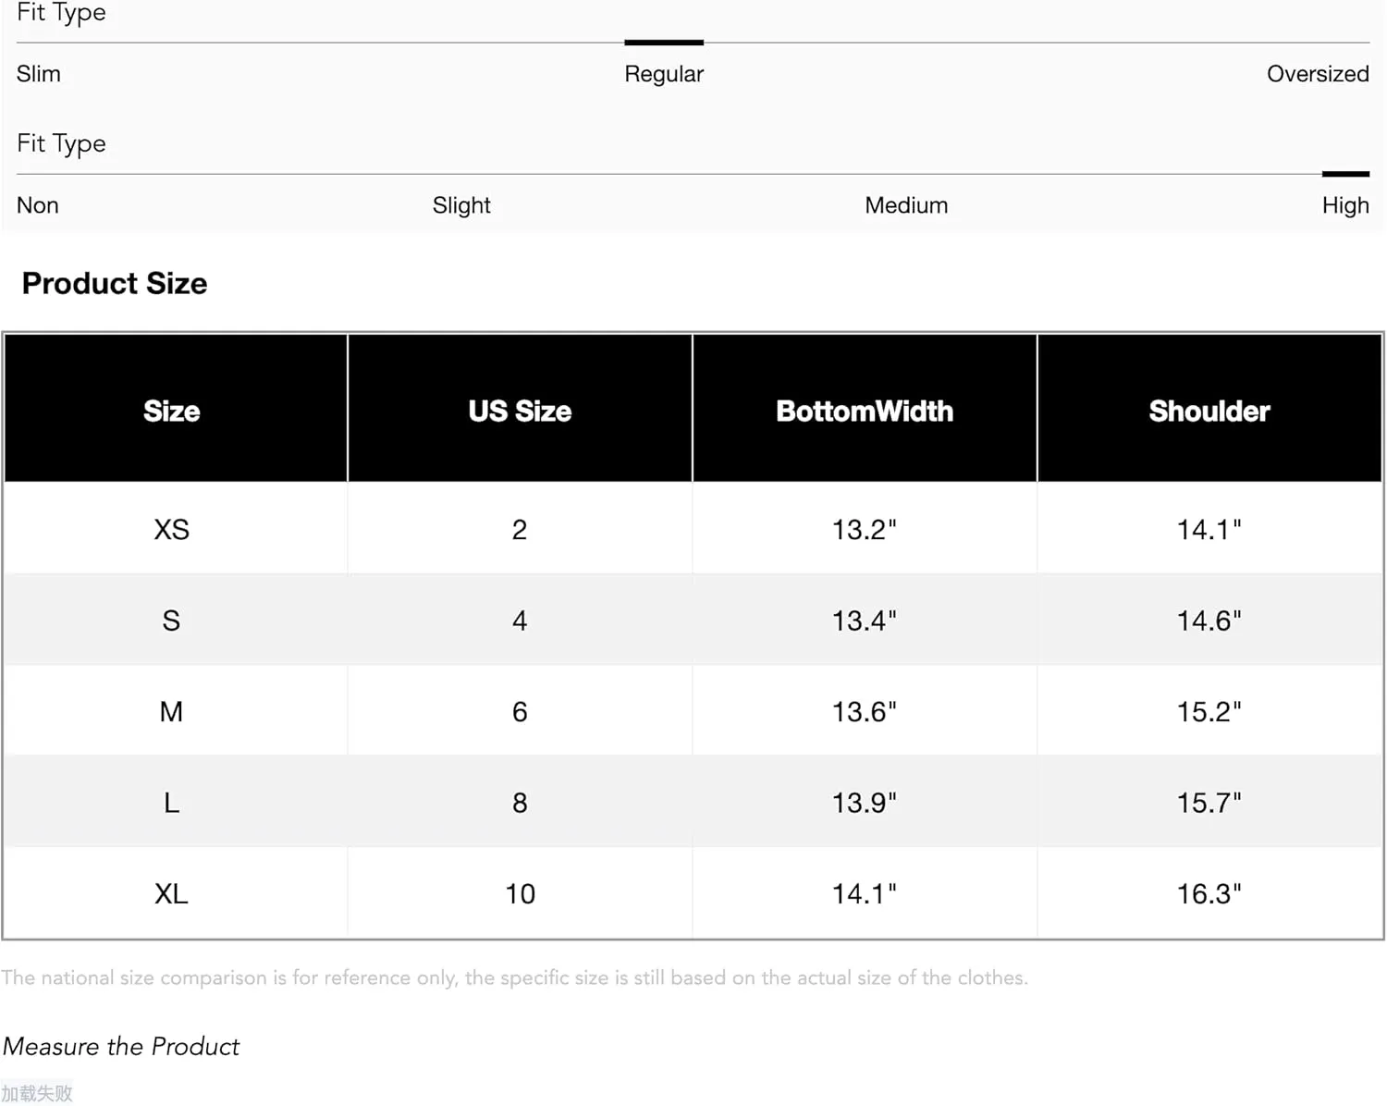Click the US Size column header
The height and width of the screenshot is (1106, 1387).
coord(520,409)
